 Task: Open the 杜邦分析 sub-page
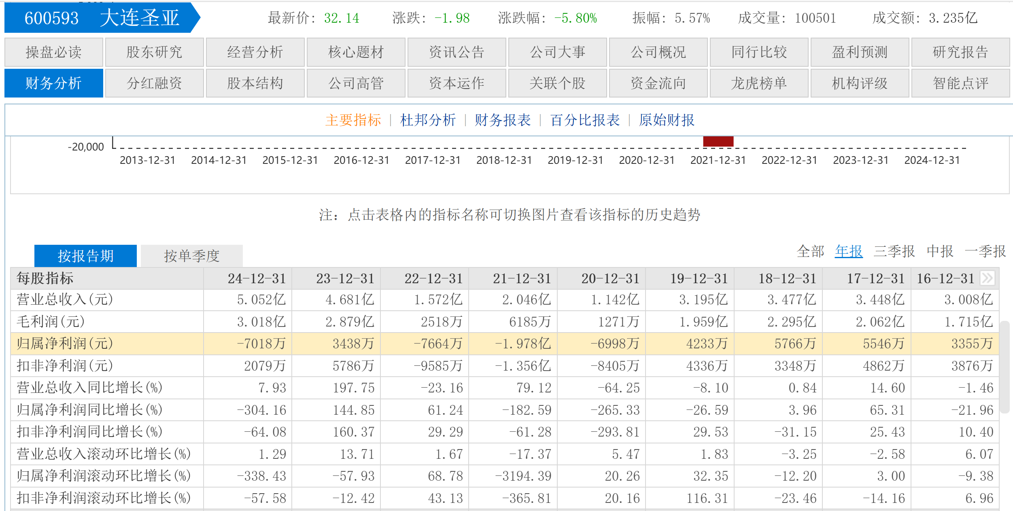pyautogui.click(x=428, y=120)
